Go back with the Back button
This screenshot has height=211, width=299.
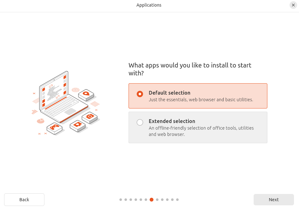click(24, 200)
